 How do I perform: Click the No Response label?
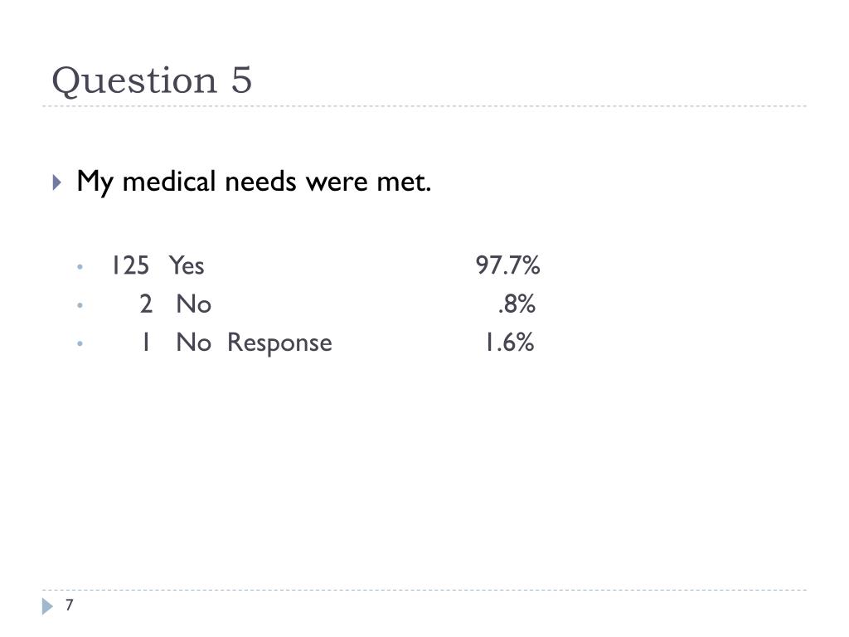click(254, 343)
